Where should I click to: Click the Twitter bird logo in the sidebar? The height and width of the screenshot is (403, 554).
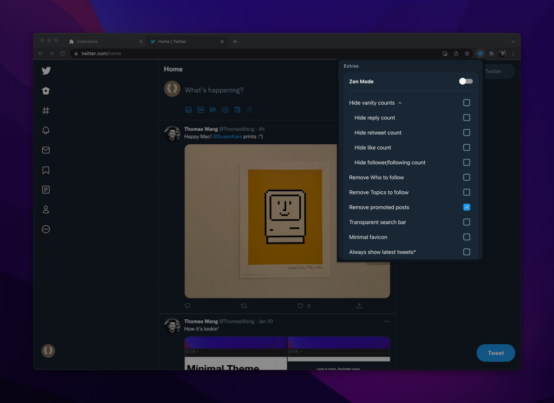[46, 71]
